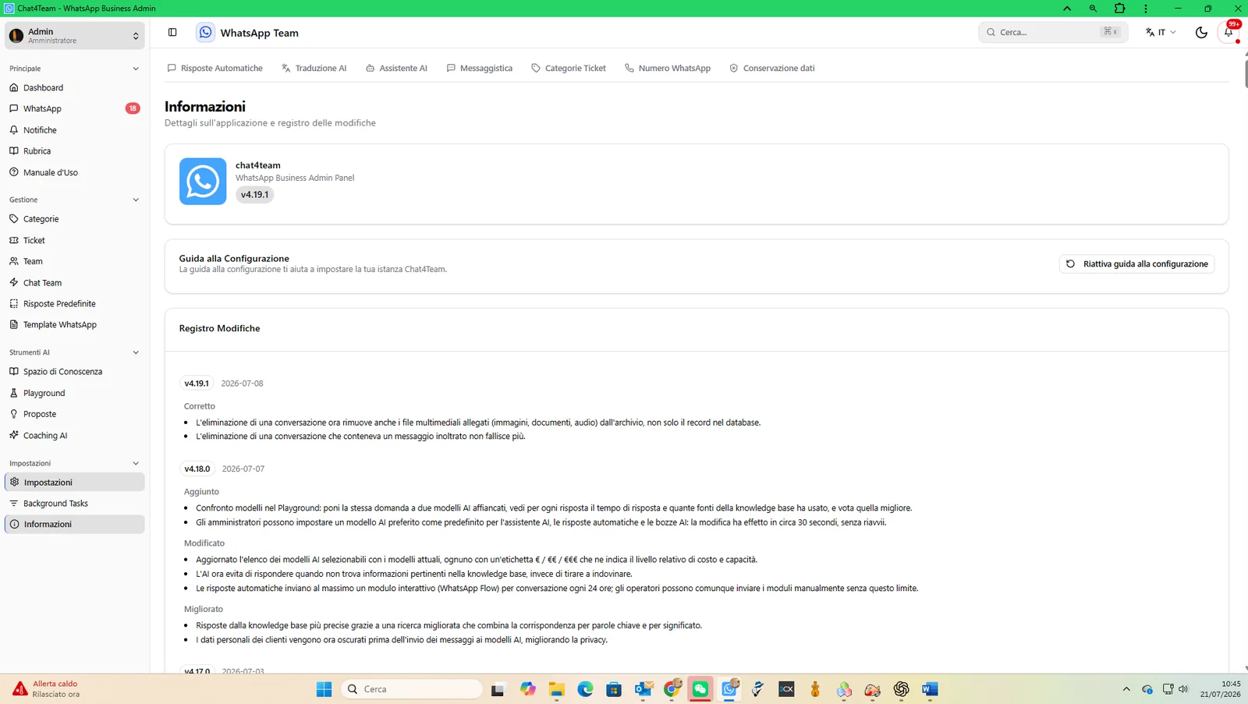Open the notifications bell with 99+ badge
The height and width of the screenshot is (704, 1248).
(1228, 32)
